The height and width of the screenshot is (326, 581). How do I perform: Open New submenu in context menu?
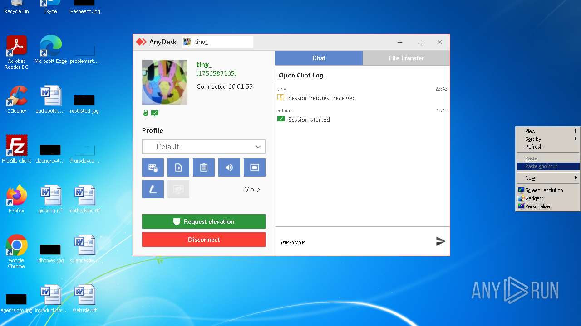pyautogui.click(x=548, y=178)
